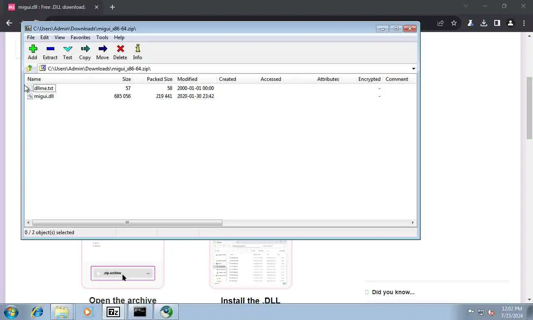Open Command Prompt taskbar icon
The height and width of the screenshot is (320, 533).
[140, 312]
